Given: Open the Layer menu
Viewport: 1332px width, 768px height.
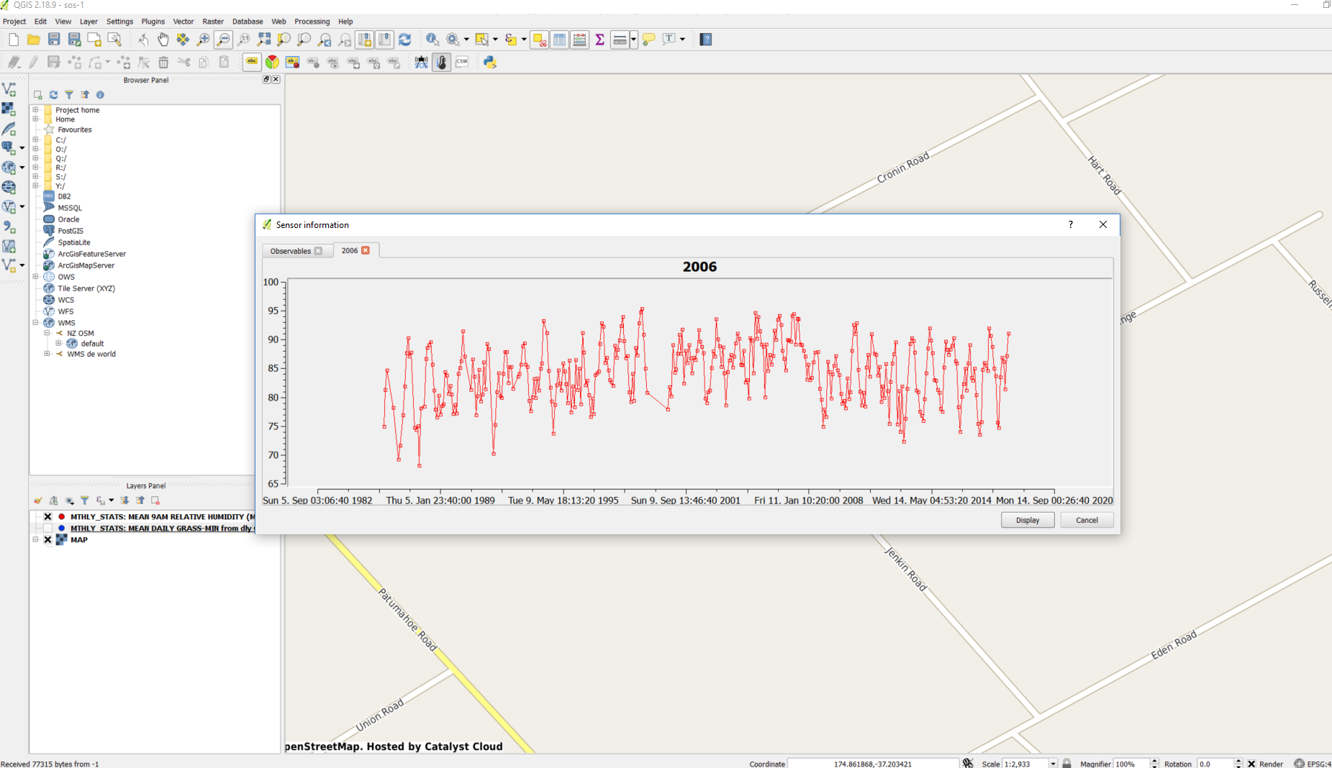Looking at the screenshot, I should click(x=89, y=22).
